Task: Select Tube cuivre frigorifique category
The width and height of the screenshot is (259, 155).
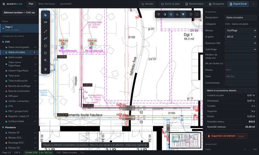Action: [x=19, y=64]
